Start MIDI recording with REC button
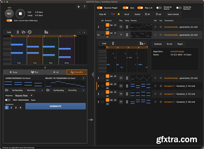The image size is (204, 149). click(9, 13)
